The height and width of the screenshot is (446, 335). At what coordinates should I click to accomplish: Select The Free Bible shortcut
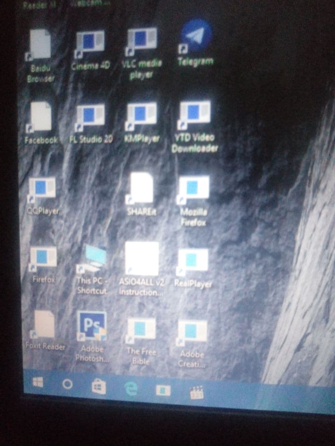click(141, 331)
